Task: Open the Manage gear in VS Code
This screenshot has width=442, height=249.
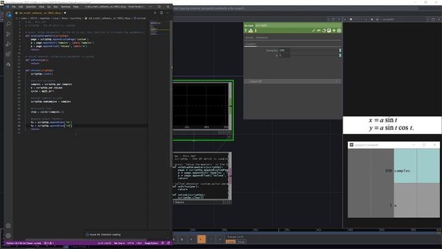Action: tap(8, 235)
